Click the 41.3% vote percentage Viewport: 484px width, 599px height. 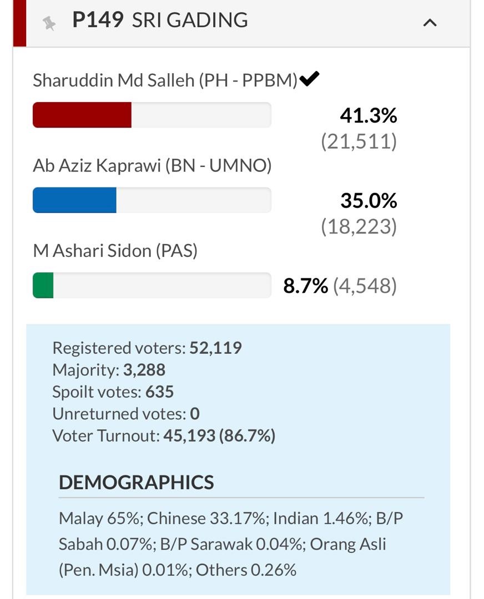(x=369, y=115)
